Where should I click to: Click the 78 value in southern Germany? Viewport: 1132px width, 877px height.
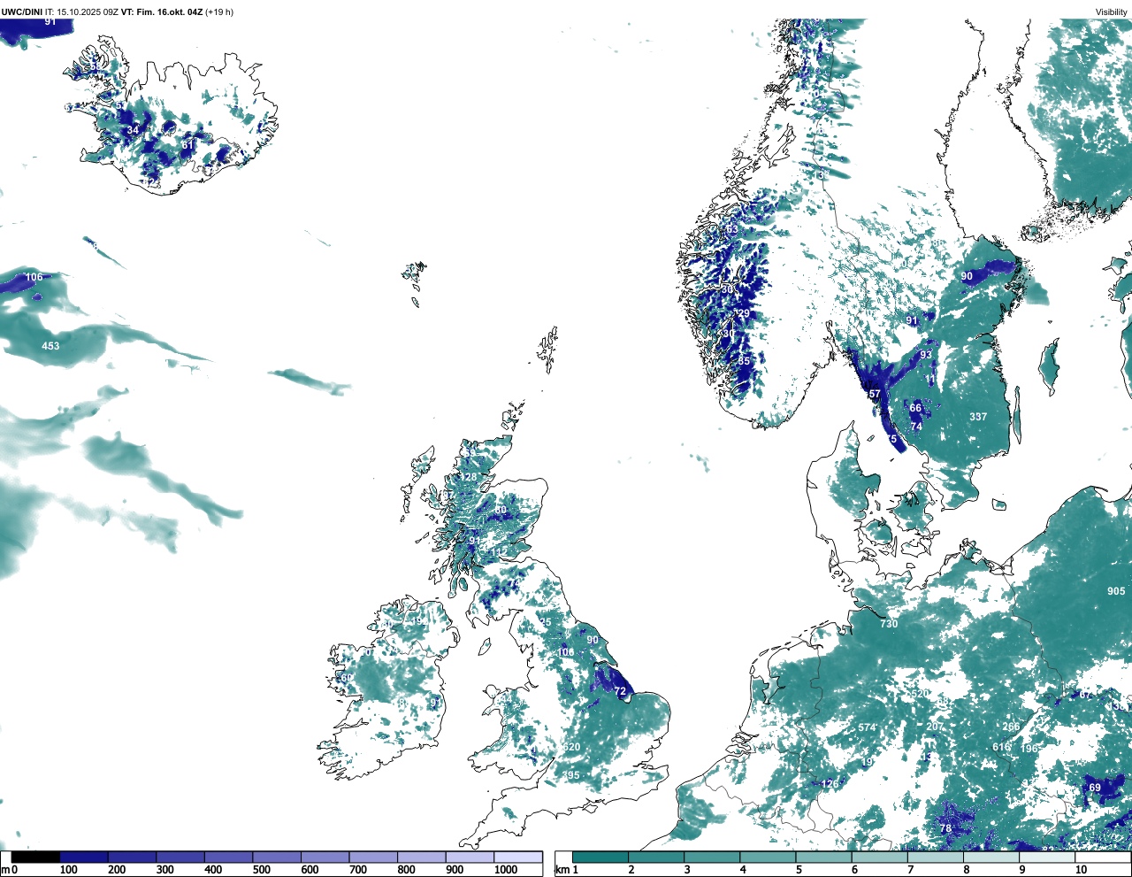(x=945, y=828)
